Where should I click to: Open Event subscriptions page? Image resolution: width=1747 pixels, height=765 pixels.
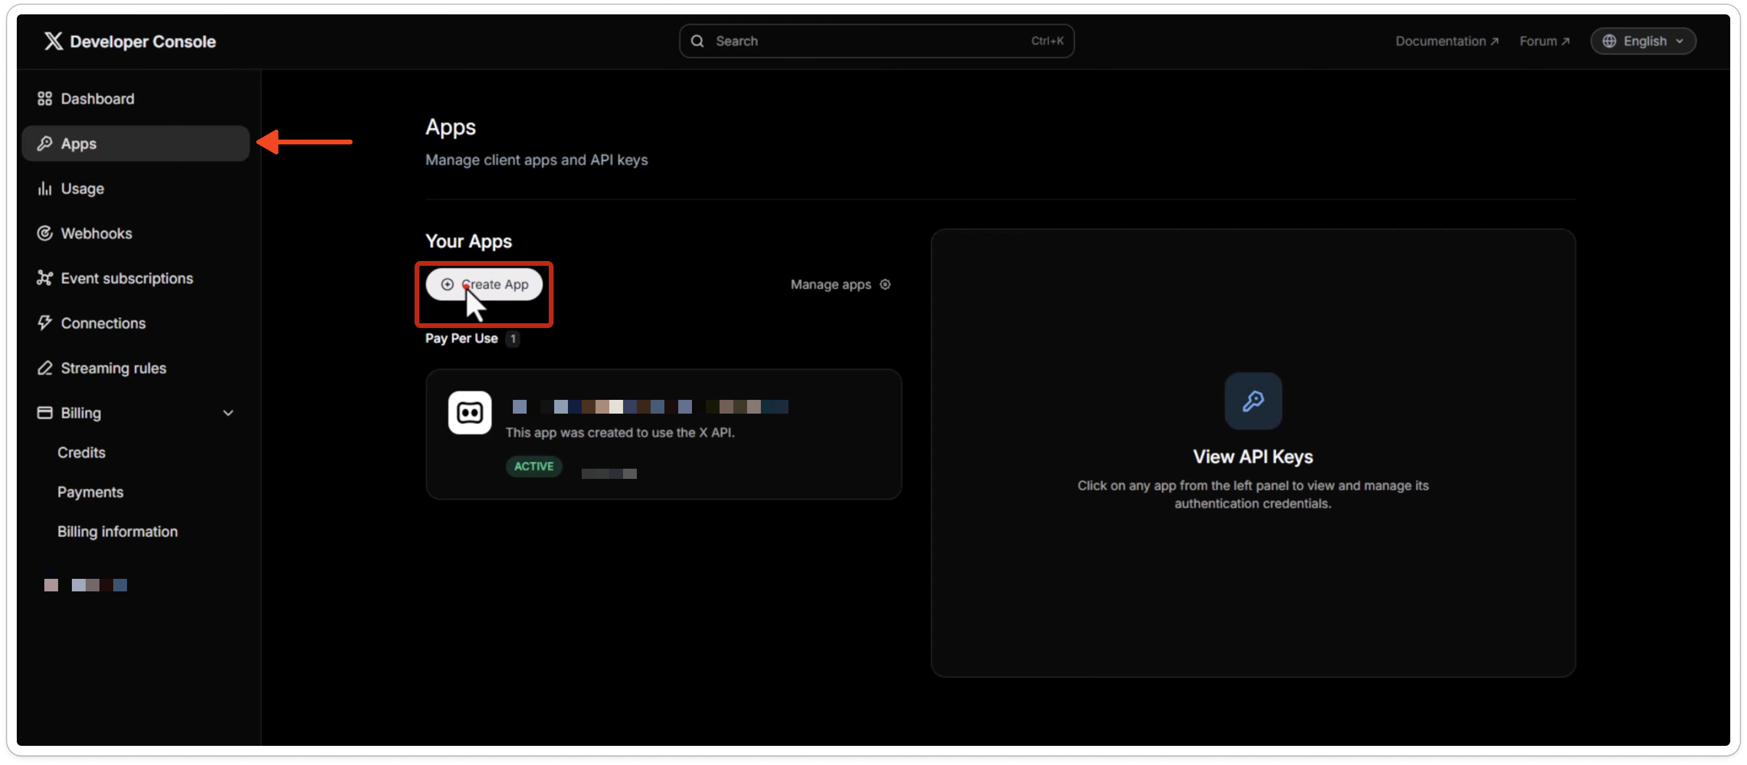(x=135, y=278)
